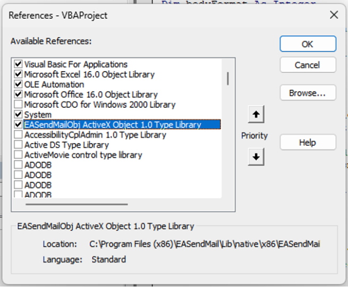Open Help for references
The image size is (348, 287).
coord(308,142)
